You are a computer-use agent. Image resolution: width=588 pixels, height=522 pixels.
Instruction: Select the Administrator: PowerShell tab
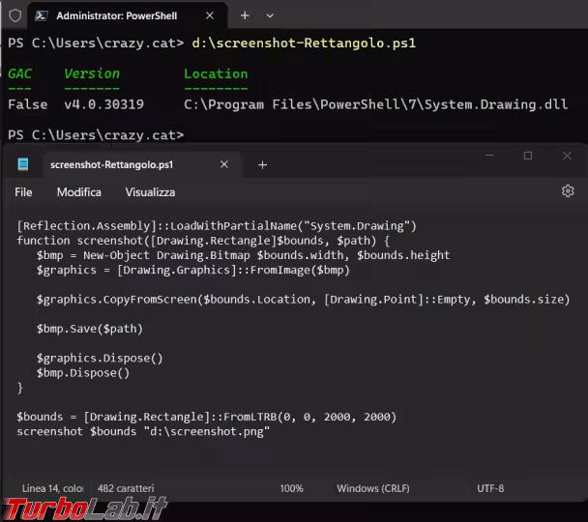pos(128,15)
